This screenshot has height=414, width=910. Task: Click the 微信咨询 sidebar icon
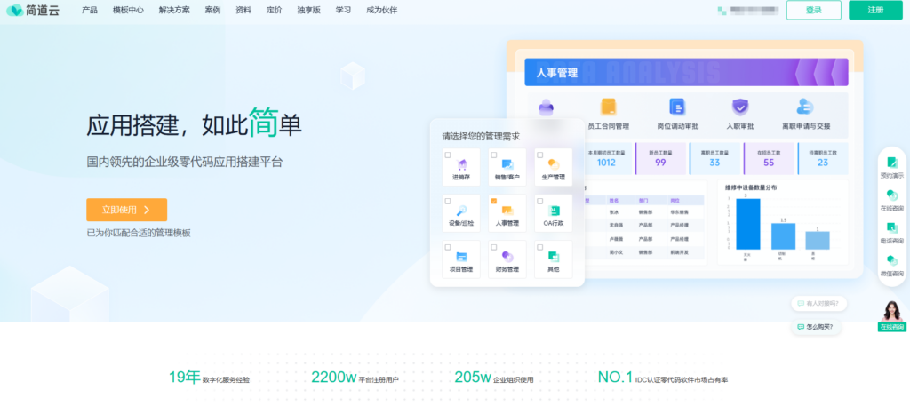(x=892, y=260)
